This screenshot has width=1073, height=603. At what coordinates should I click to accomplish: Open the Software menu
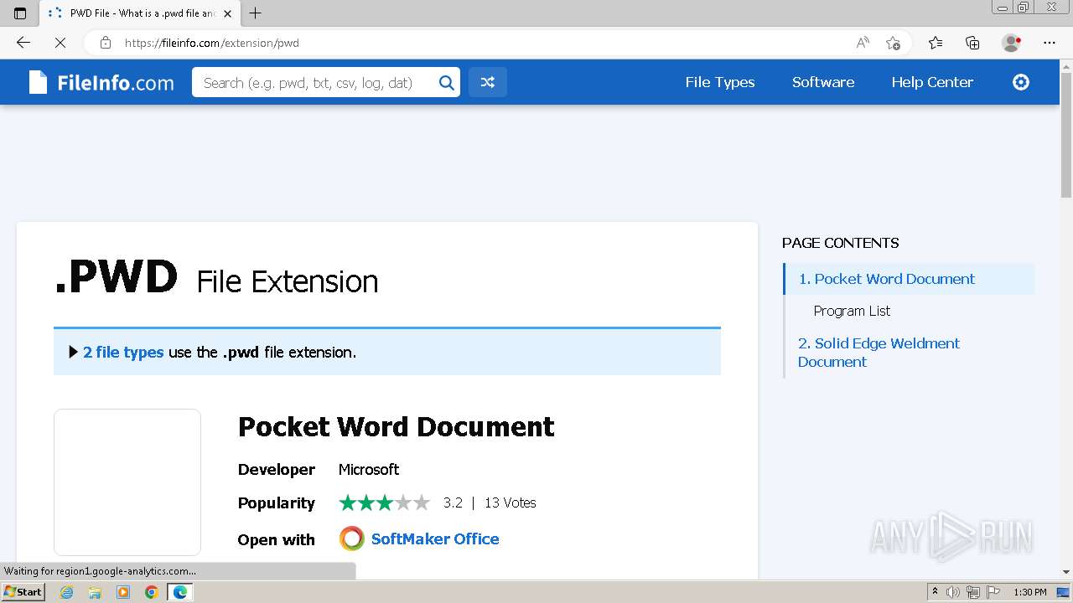tap(823, 82)
